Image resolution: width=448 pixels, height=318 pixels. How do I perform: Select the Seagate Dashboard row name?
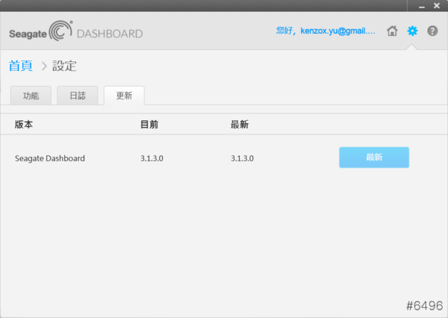[x=50, y=158]
